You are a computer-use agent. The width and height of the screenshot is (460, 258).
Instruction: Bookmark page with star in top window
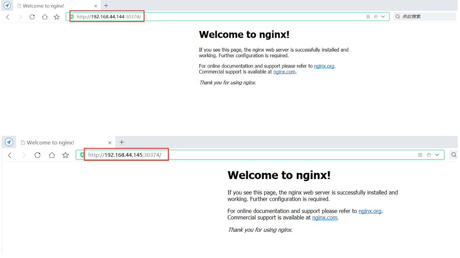coord(57,17)
